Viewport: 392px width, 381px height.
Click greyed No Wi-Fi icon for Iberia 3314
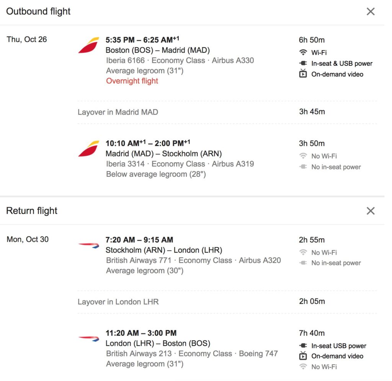point(303,156)
